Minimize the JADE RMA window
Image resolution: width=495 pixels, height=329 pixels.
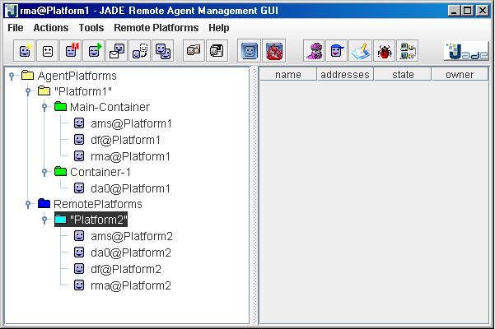pos(454,11)
